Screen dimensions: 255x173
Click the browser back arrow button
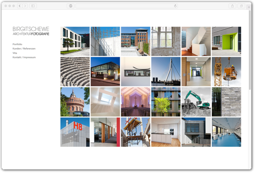point(20,6)
